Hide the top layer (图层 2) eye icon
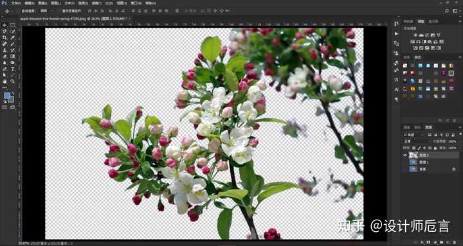463x246 pixels. (405, 155)
